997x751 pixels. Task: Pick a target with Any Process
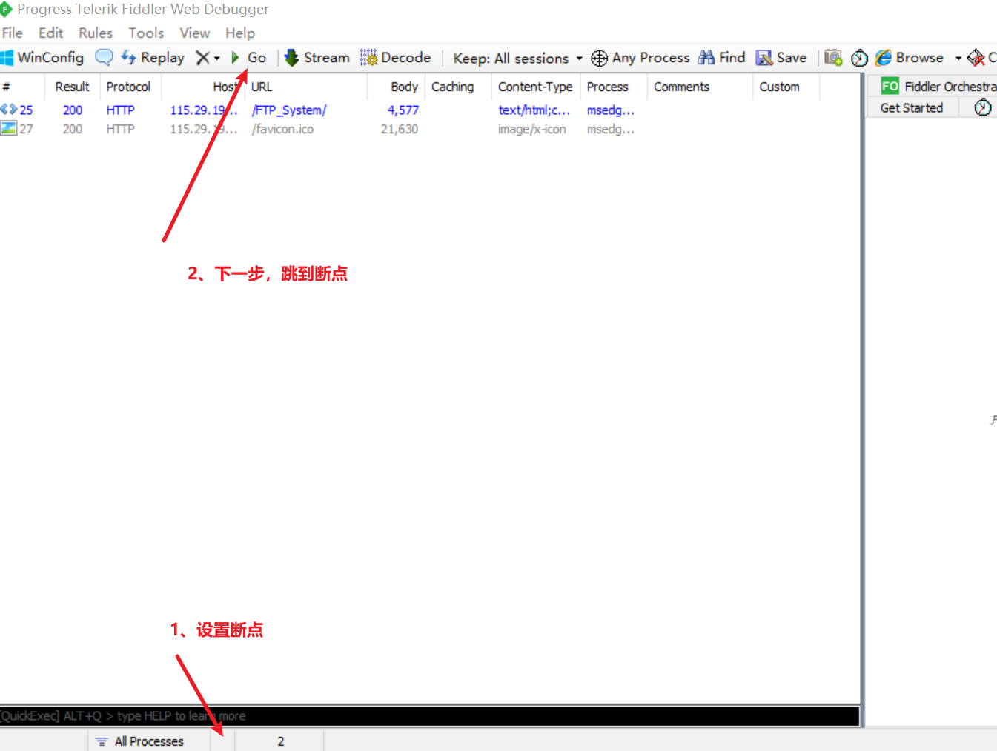point(640,58)
